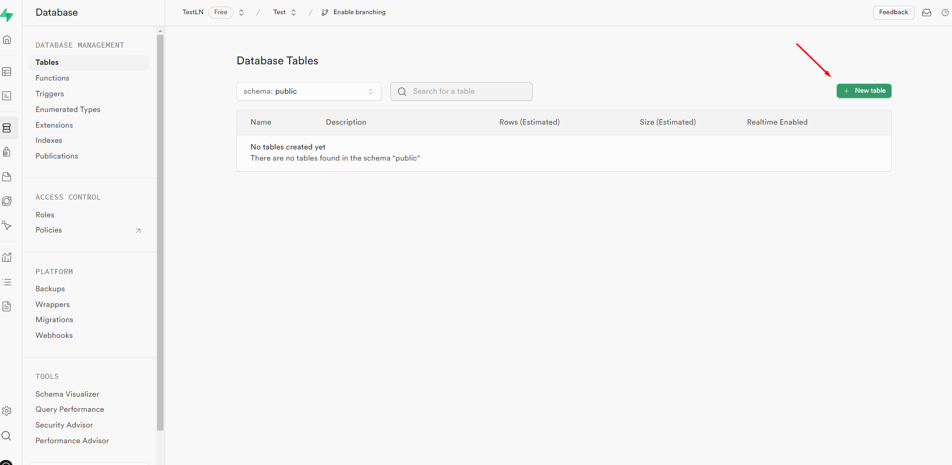Open the Table Editor sidebar icon
The width and height of the screenshot is (952, 465).
pos(7,72)
